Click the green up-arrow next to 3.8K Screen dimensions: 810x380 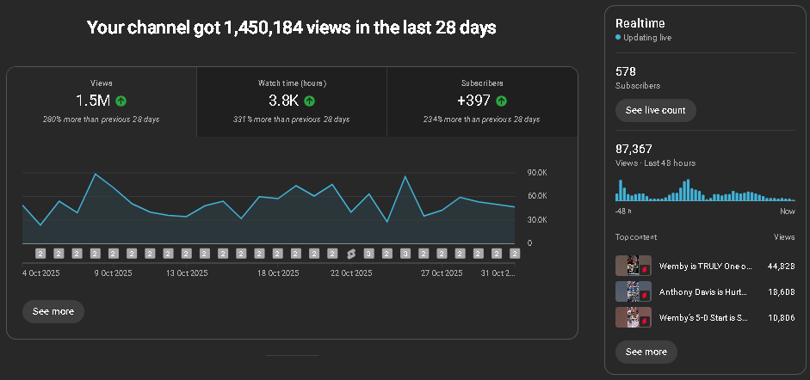(x=309, y=101)
